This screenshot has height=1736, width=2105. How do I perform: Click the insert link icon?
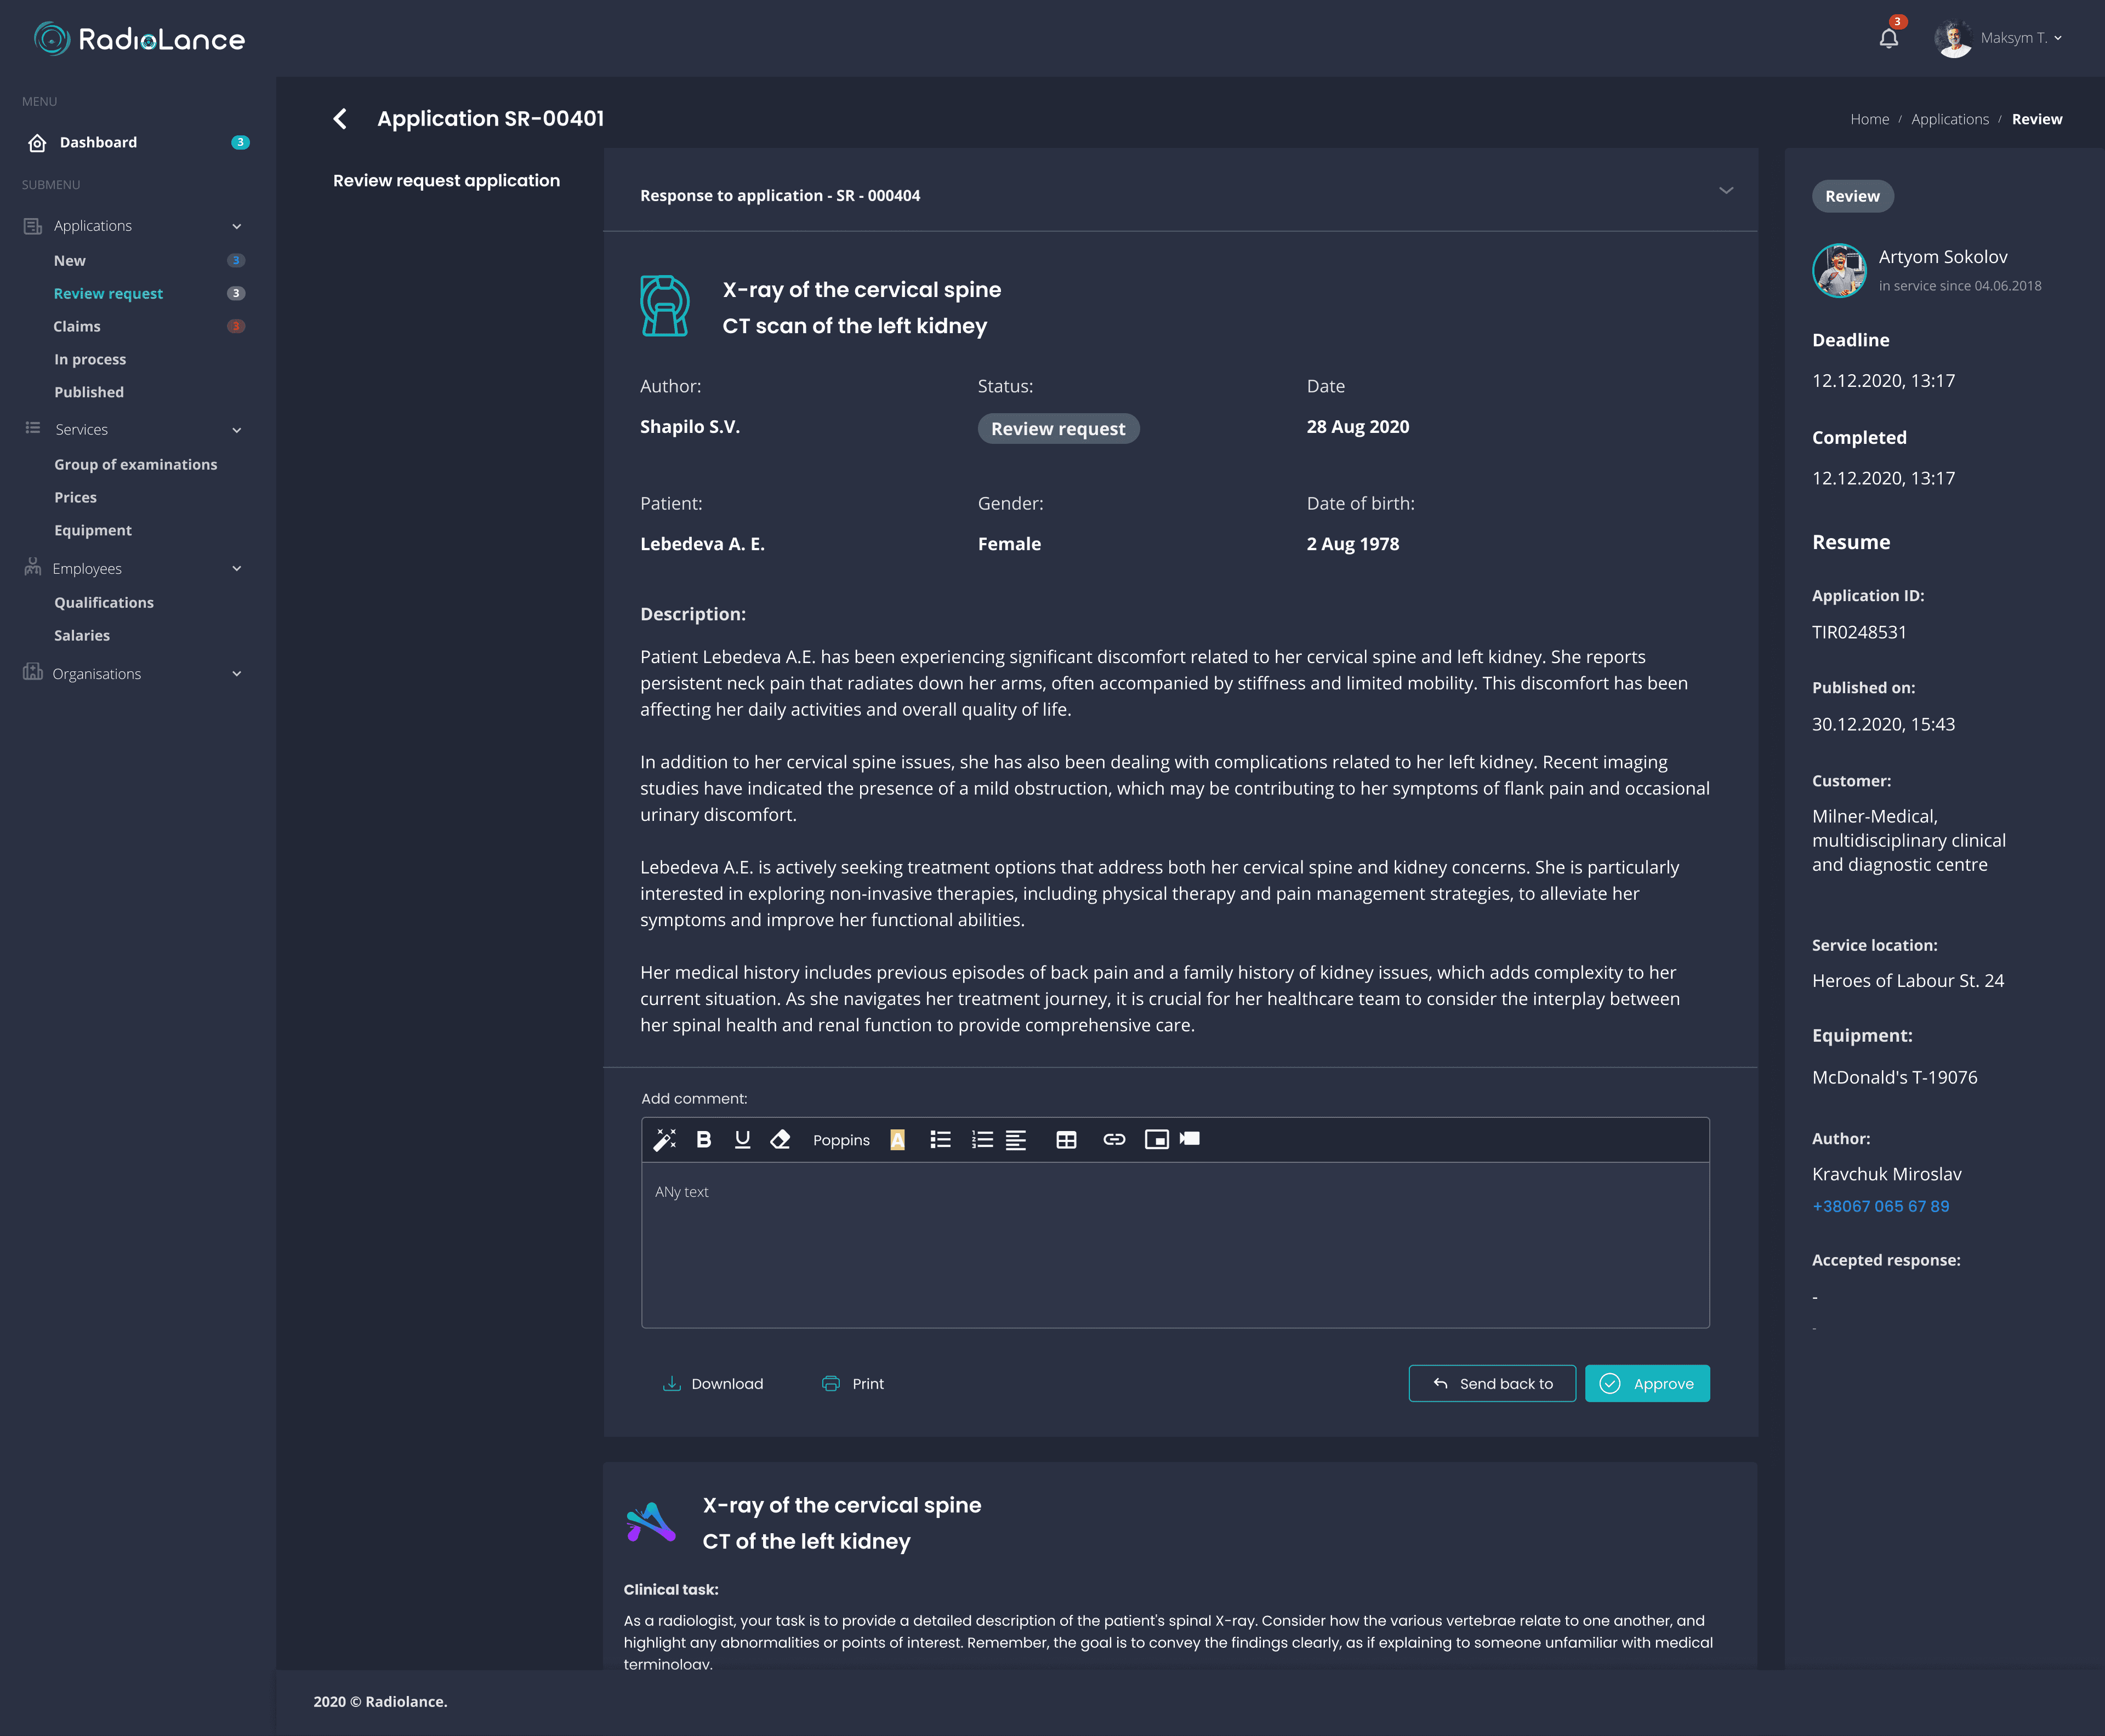click(x=1113, y=1140)
